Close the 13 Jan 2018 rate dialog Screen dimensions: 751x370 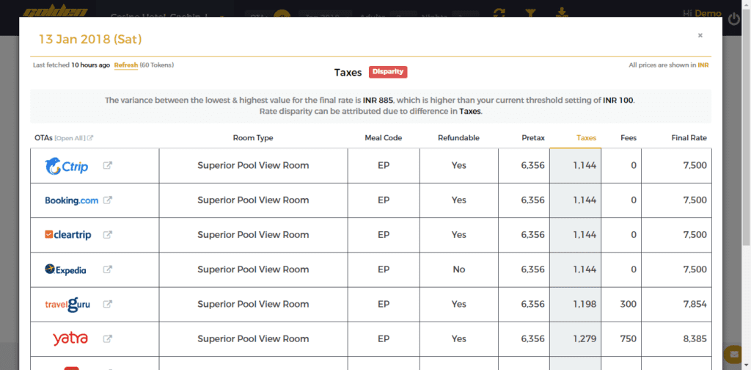pyautogui.click(x=700, y=35)
